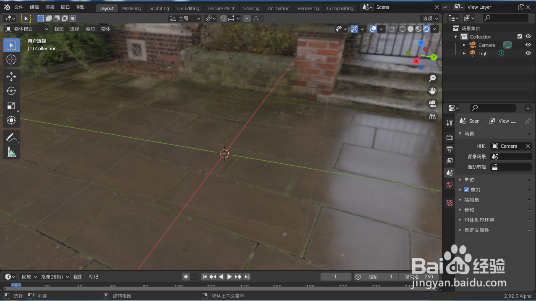Toggle the Collection checkbox in the outliner
This screenshot has height=301, width=536.
click(519, 36)
